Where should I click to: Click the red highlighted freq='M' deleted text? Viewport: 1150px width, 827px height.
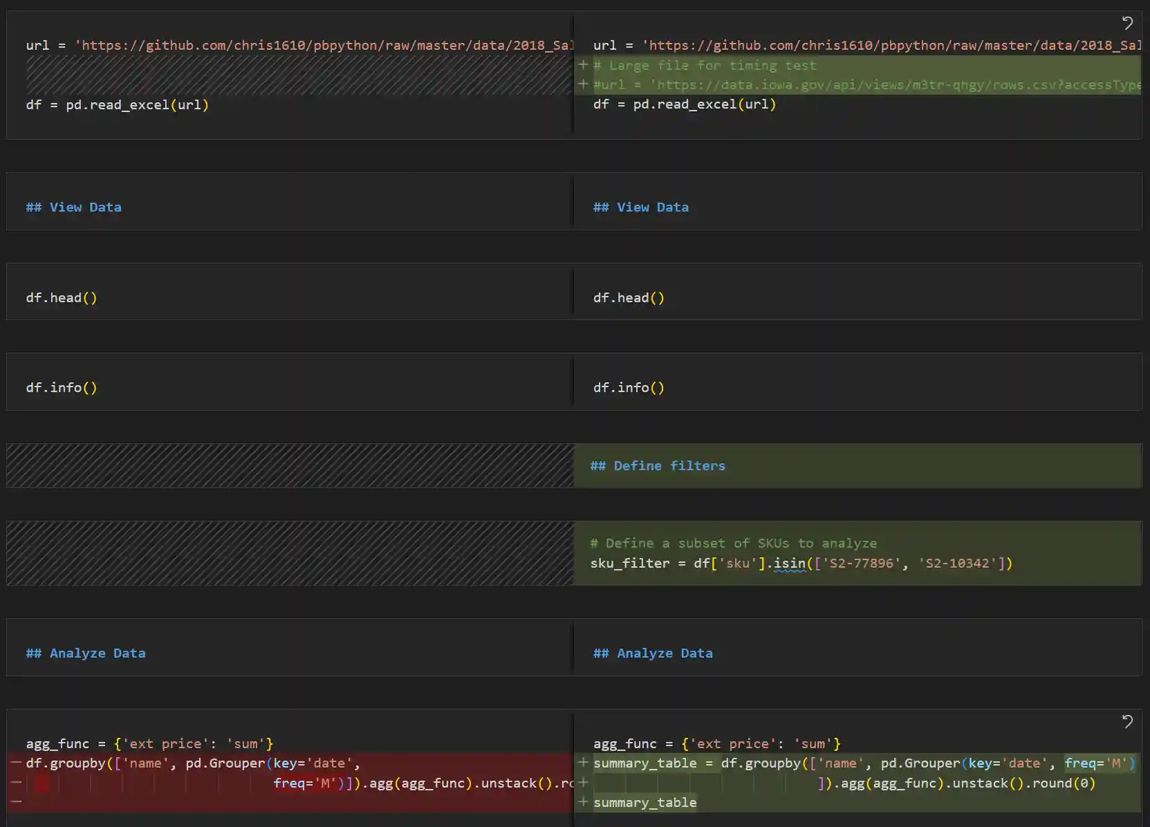click(x=304, y=783)
